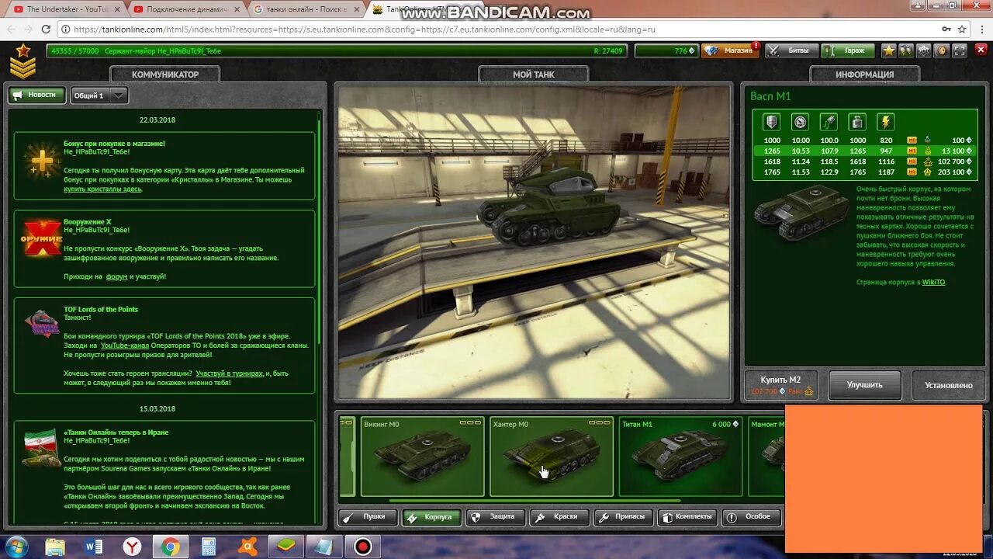Open Word from the taskbar
The height and width of the screenshot is (559, 993).
94,547
